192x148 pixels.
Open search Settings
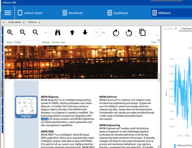pyautogui.click(x=46, y=42)
